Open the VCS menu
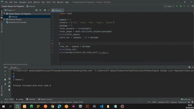 click(x=54, y=2)
